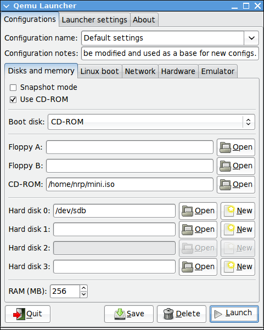
Task: Click folder icon on Hard disk 1 Open
Action: [x=187, y=229]
